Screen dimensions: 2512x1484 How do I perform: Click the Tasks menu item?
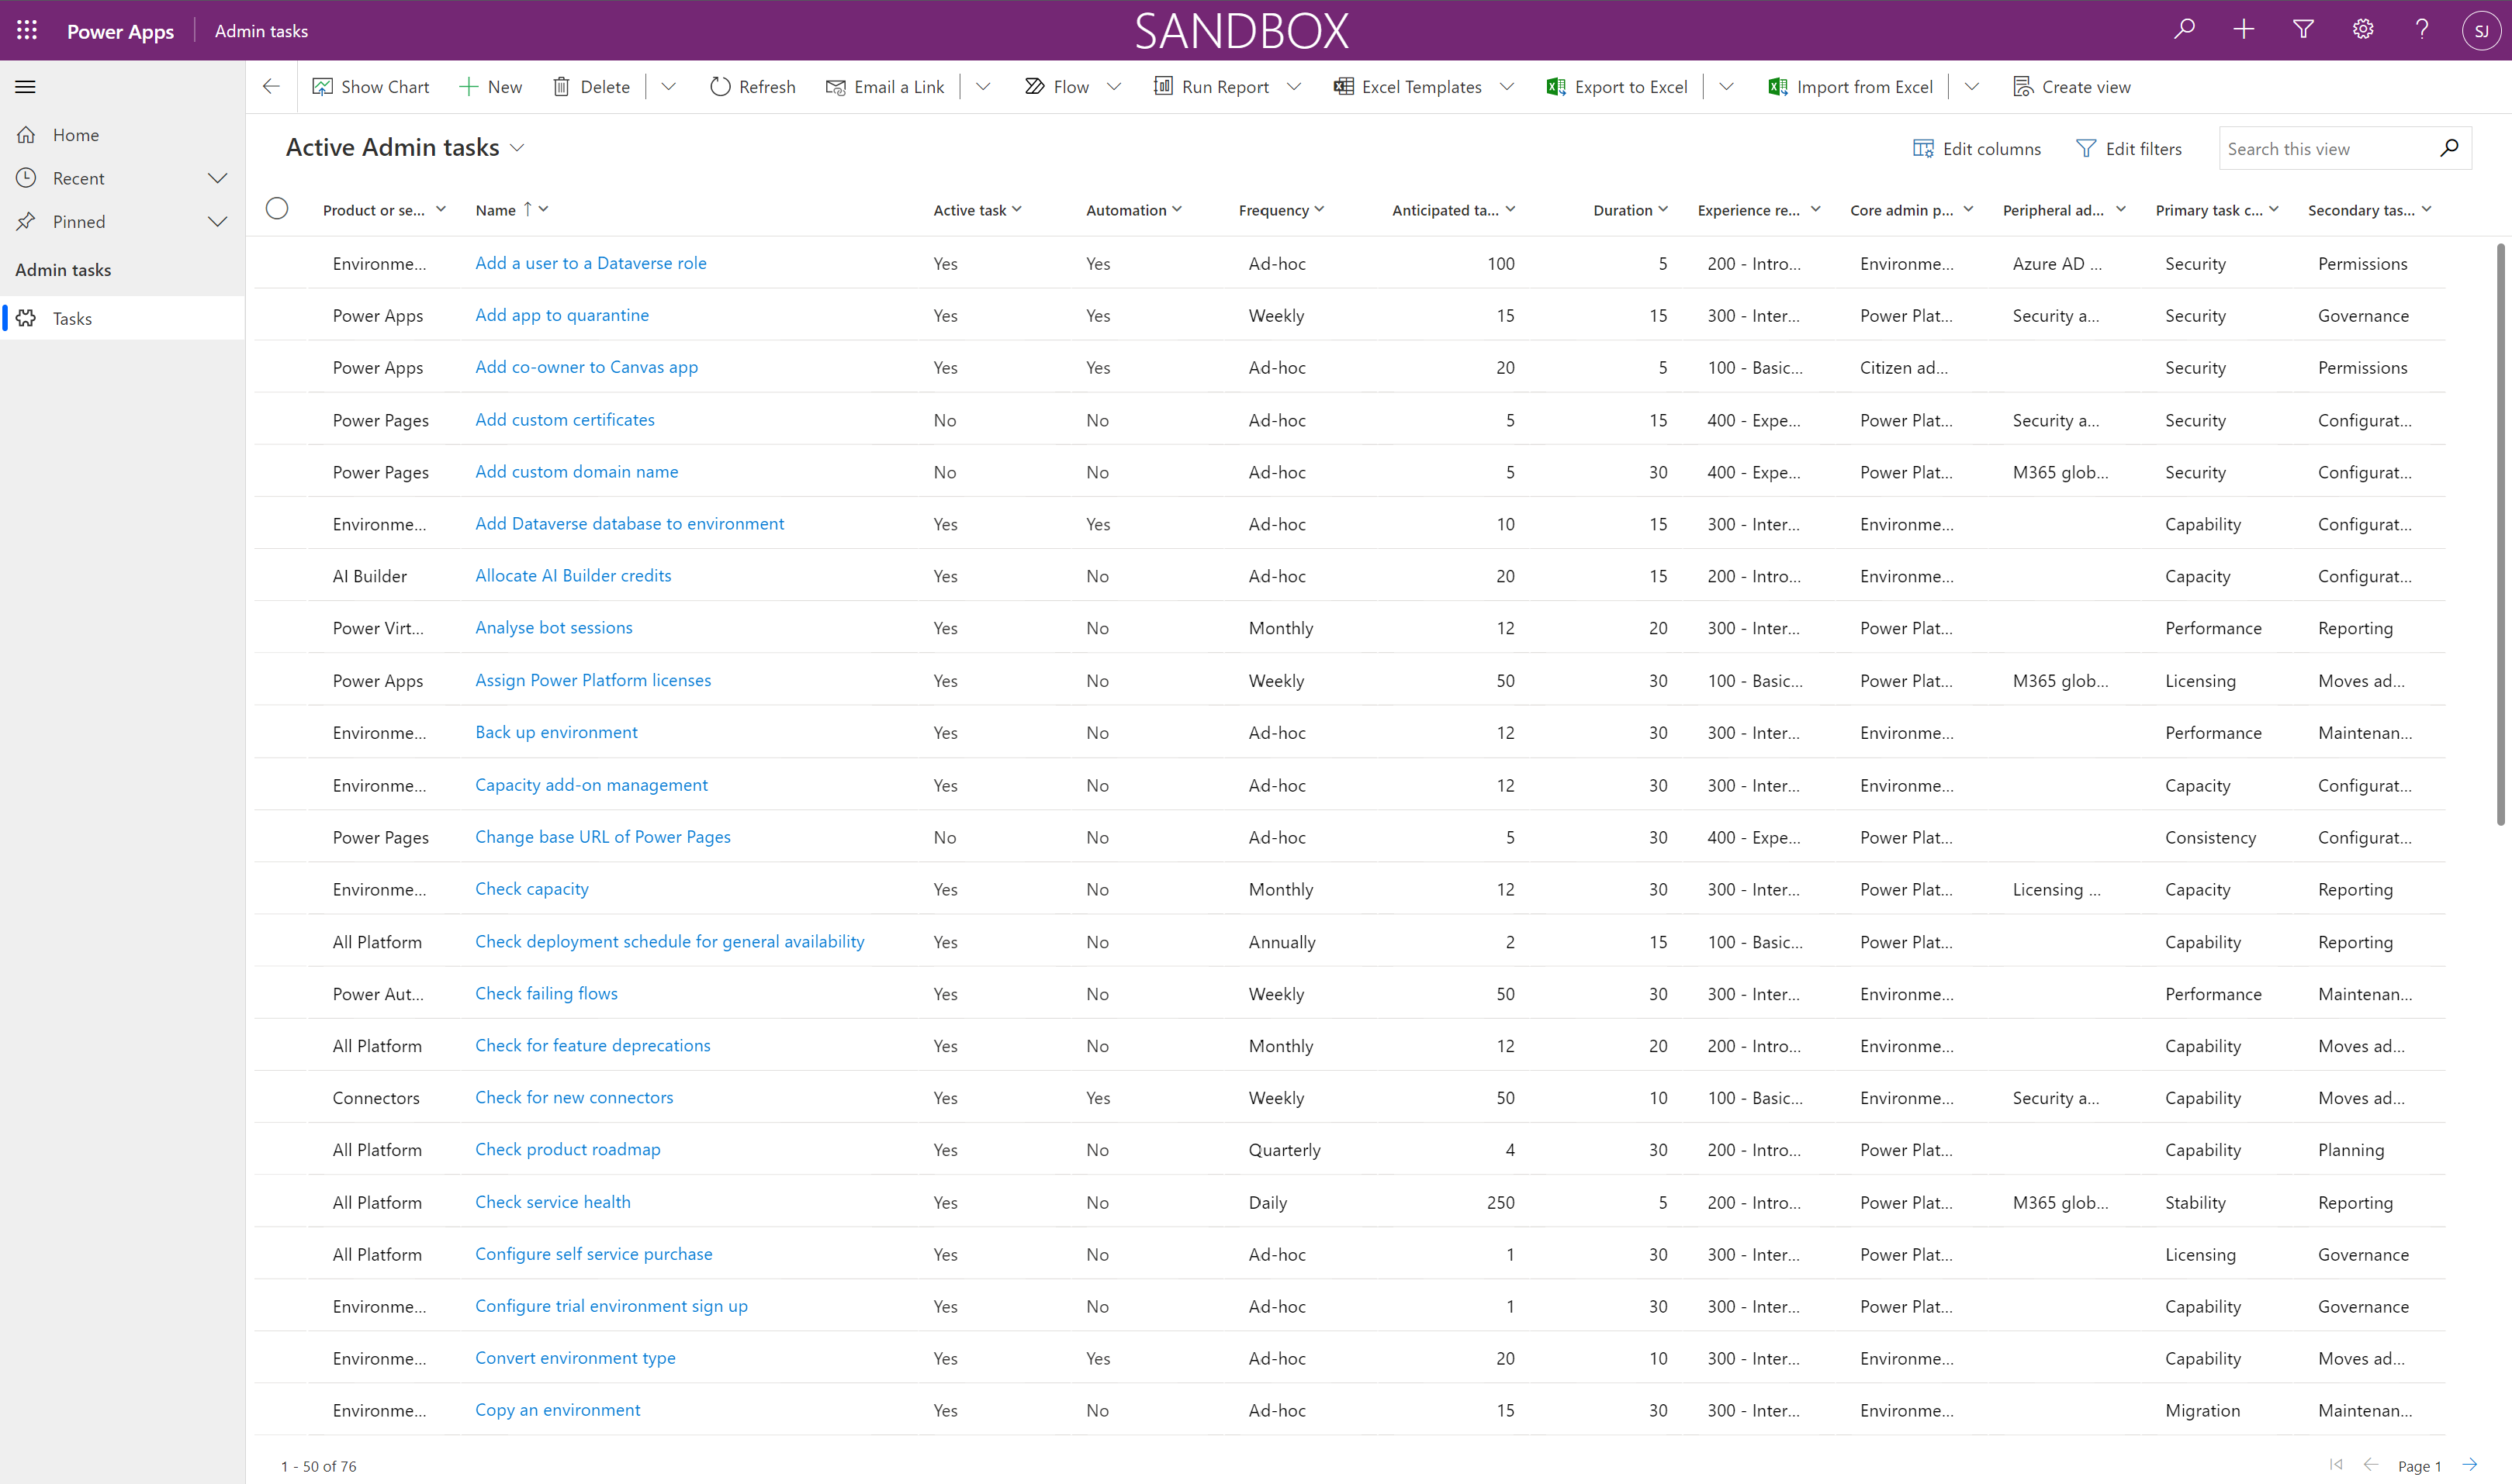point(71,316)
